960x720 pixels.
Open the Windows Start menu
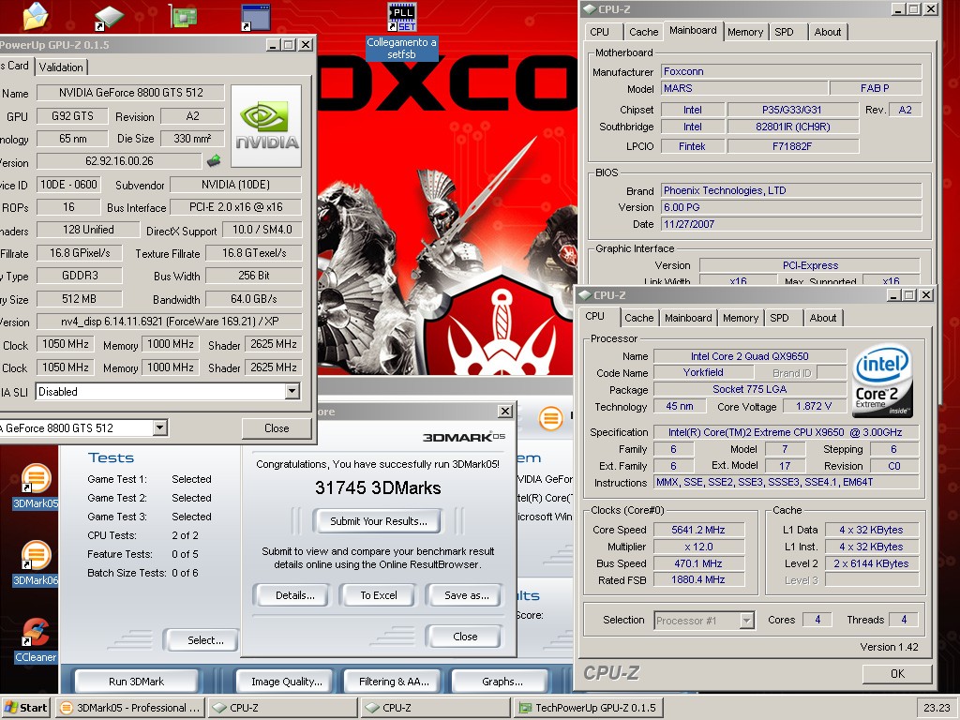pyautogui.click(x=25, y=708)
